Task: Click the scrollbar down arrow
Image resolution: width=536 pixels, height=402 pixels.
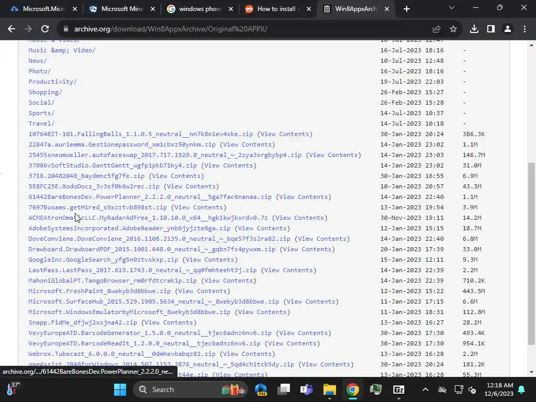Action: tap(531, 372)
